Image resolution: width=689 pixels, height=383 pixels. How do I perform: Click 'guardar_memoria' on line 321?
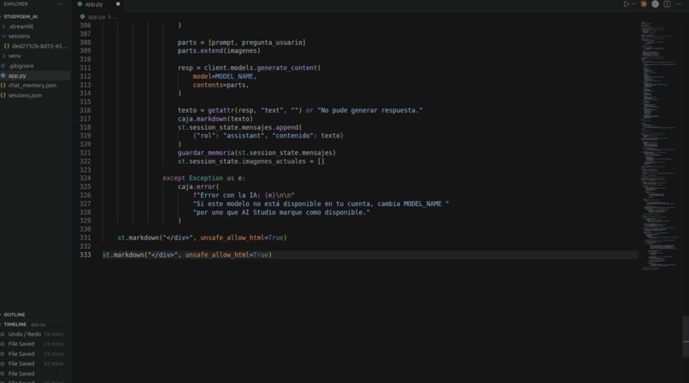click(206, 153)
